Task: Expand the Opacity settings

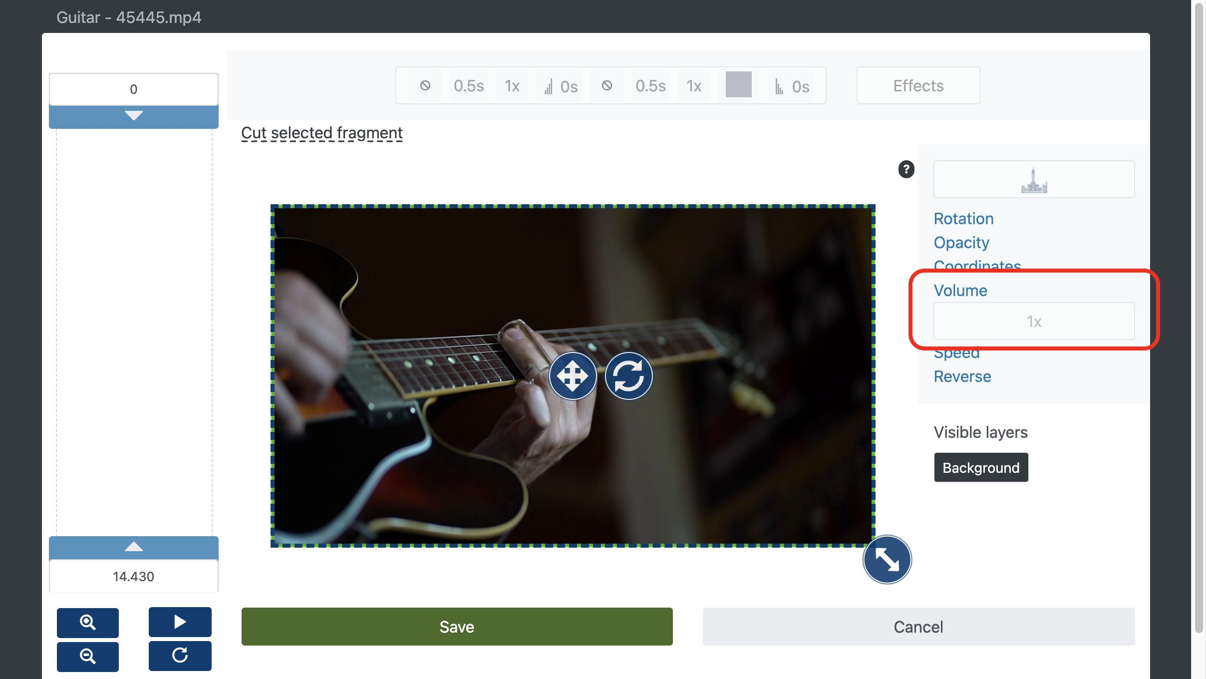Action: pos(961,242)
